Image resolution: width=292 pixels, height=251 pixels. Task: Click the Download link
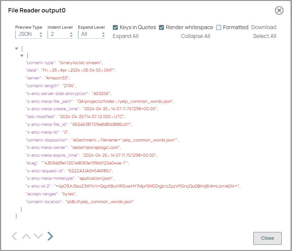[x=264, y=27]
